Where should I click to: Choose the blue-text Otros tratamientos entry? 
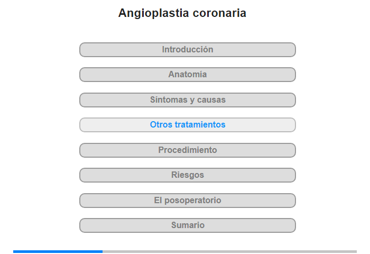[x=188, y=125]
